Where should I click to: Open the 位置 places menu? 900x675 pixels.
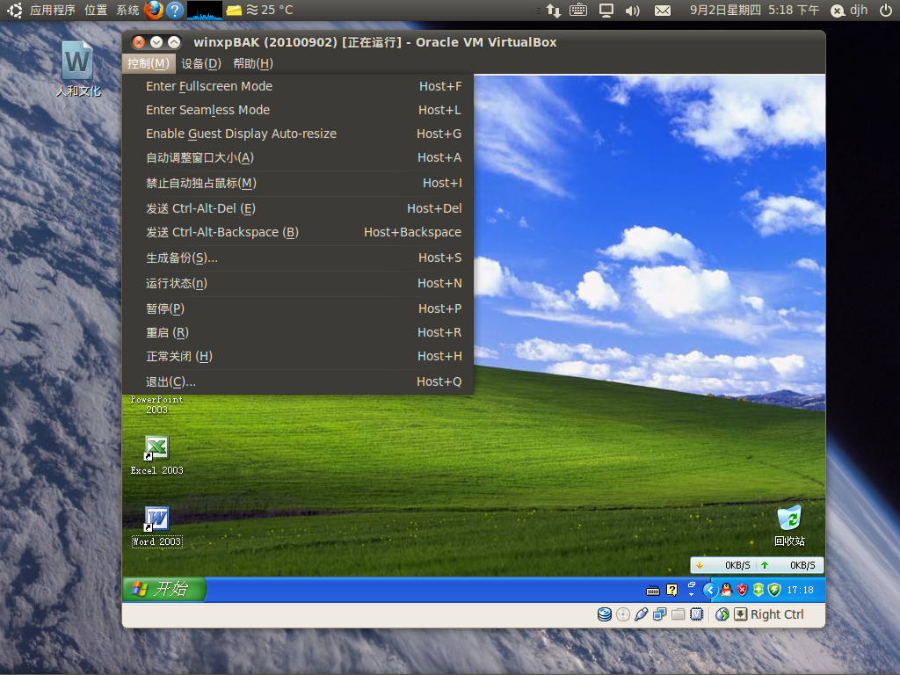click(x=96, y=10)
